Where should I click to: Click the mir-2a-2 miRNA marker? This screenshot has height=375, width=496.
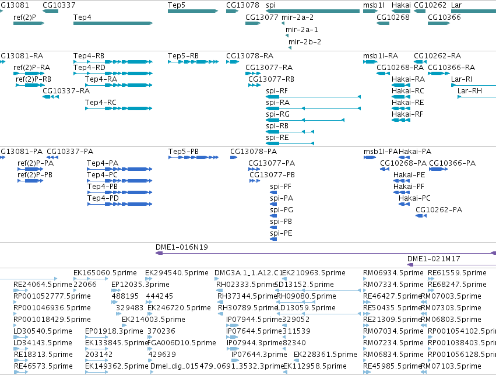pos(283,23)
